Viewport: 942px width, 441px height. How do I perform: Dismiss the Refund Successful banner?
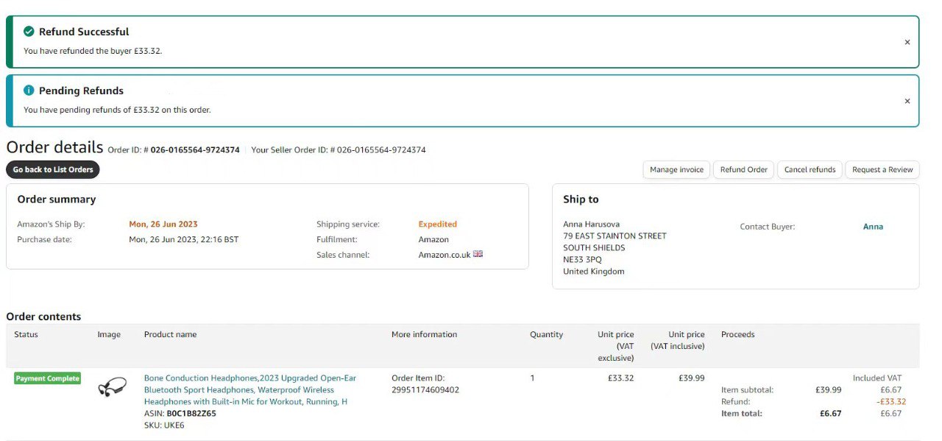click(907, 43)
